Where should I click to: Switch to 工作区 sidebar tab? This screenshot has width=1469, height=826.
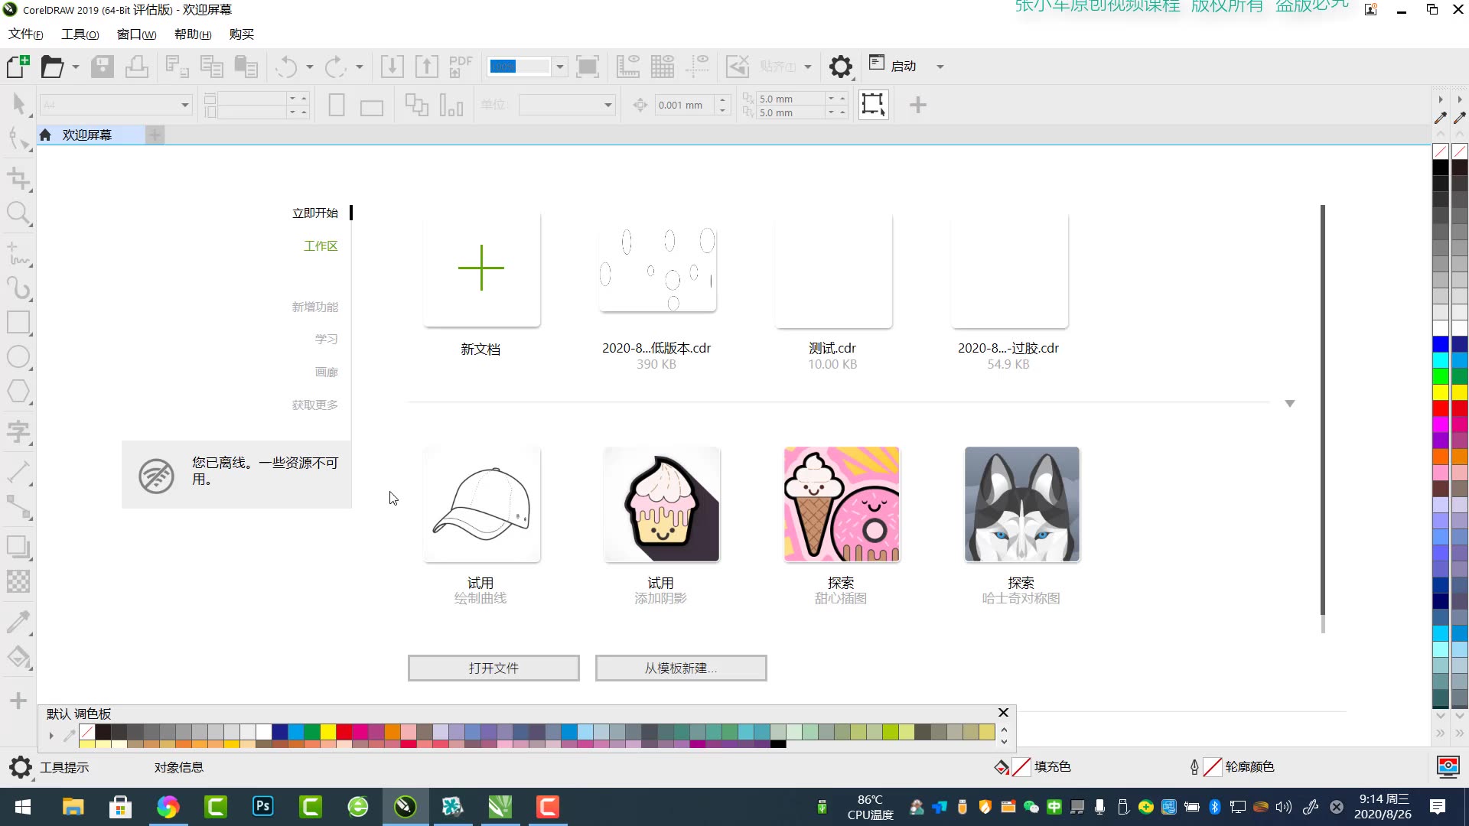pos(321,246)
